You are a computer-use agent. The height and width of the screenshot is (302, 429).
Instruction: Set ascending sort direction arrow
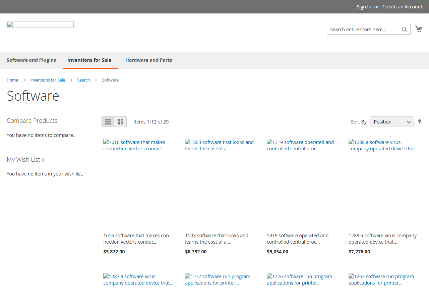tap(420, 121)
